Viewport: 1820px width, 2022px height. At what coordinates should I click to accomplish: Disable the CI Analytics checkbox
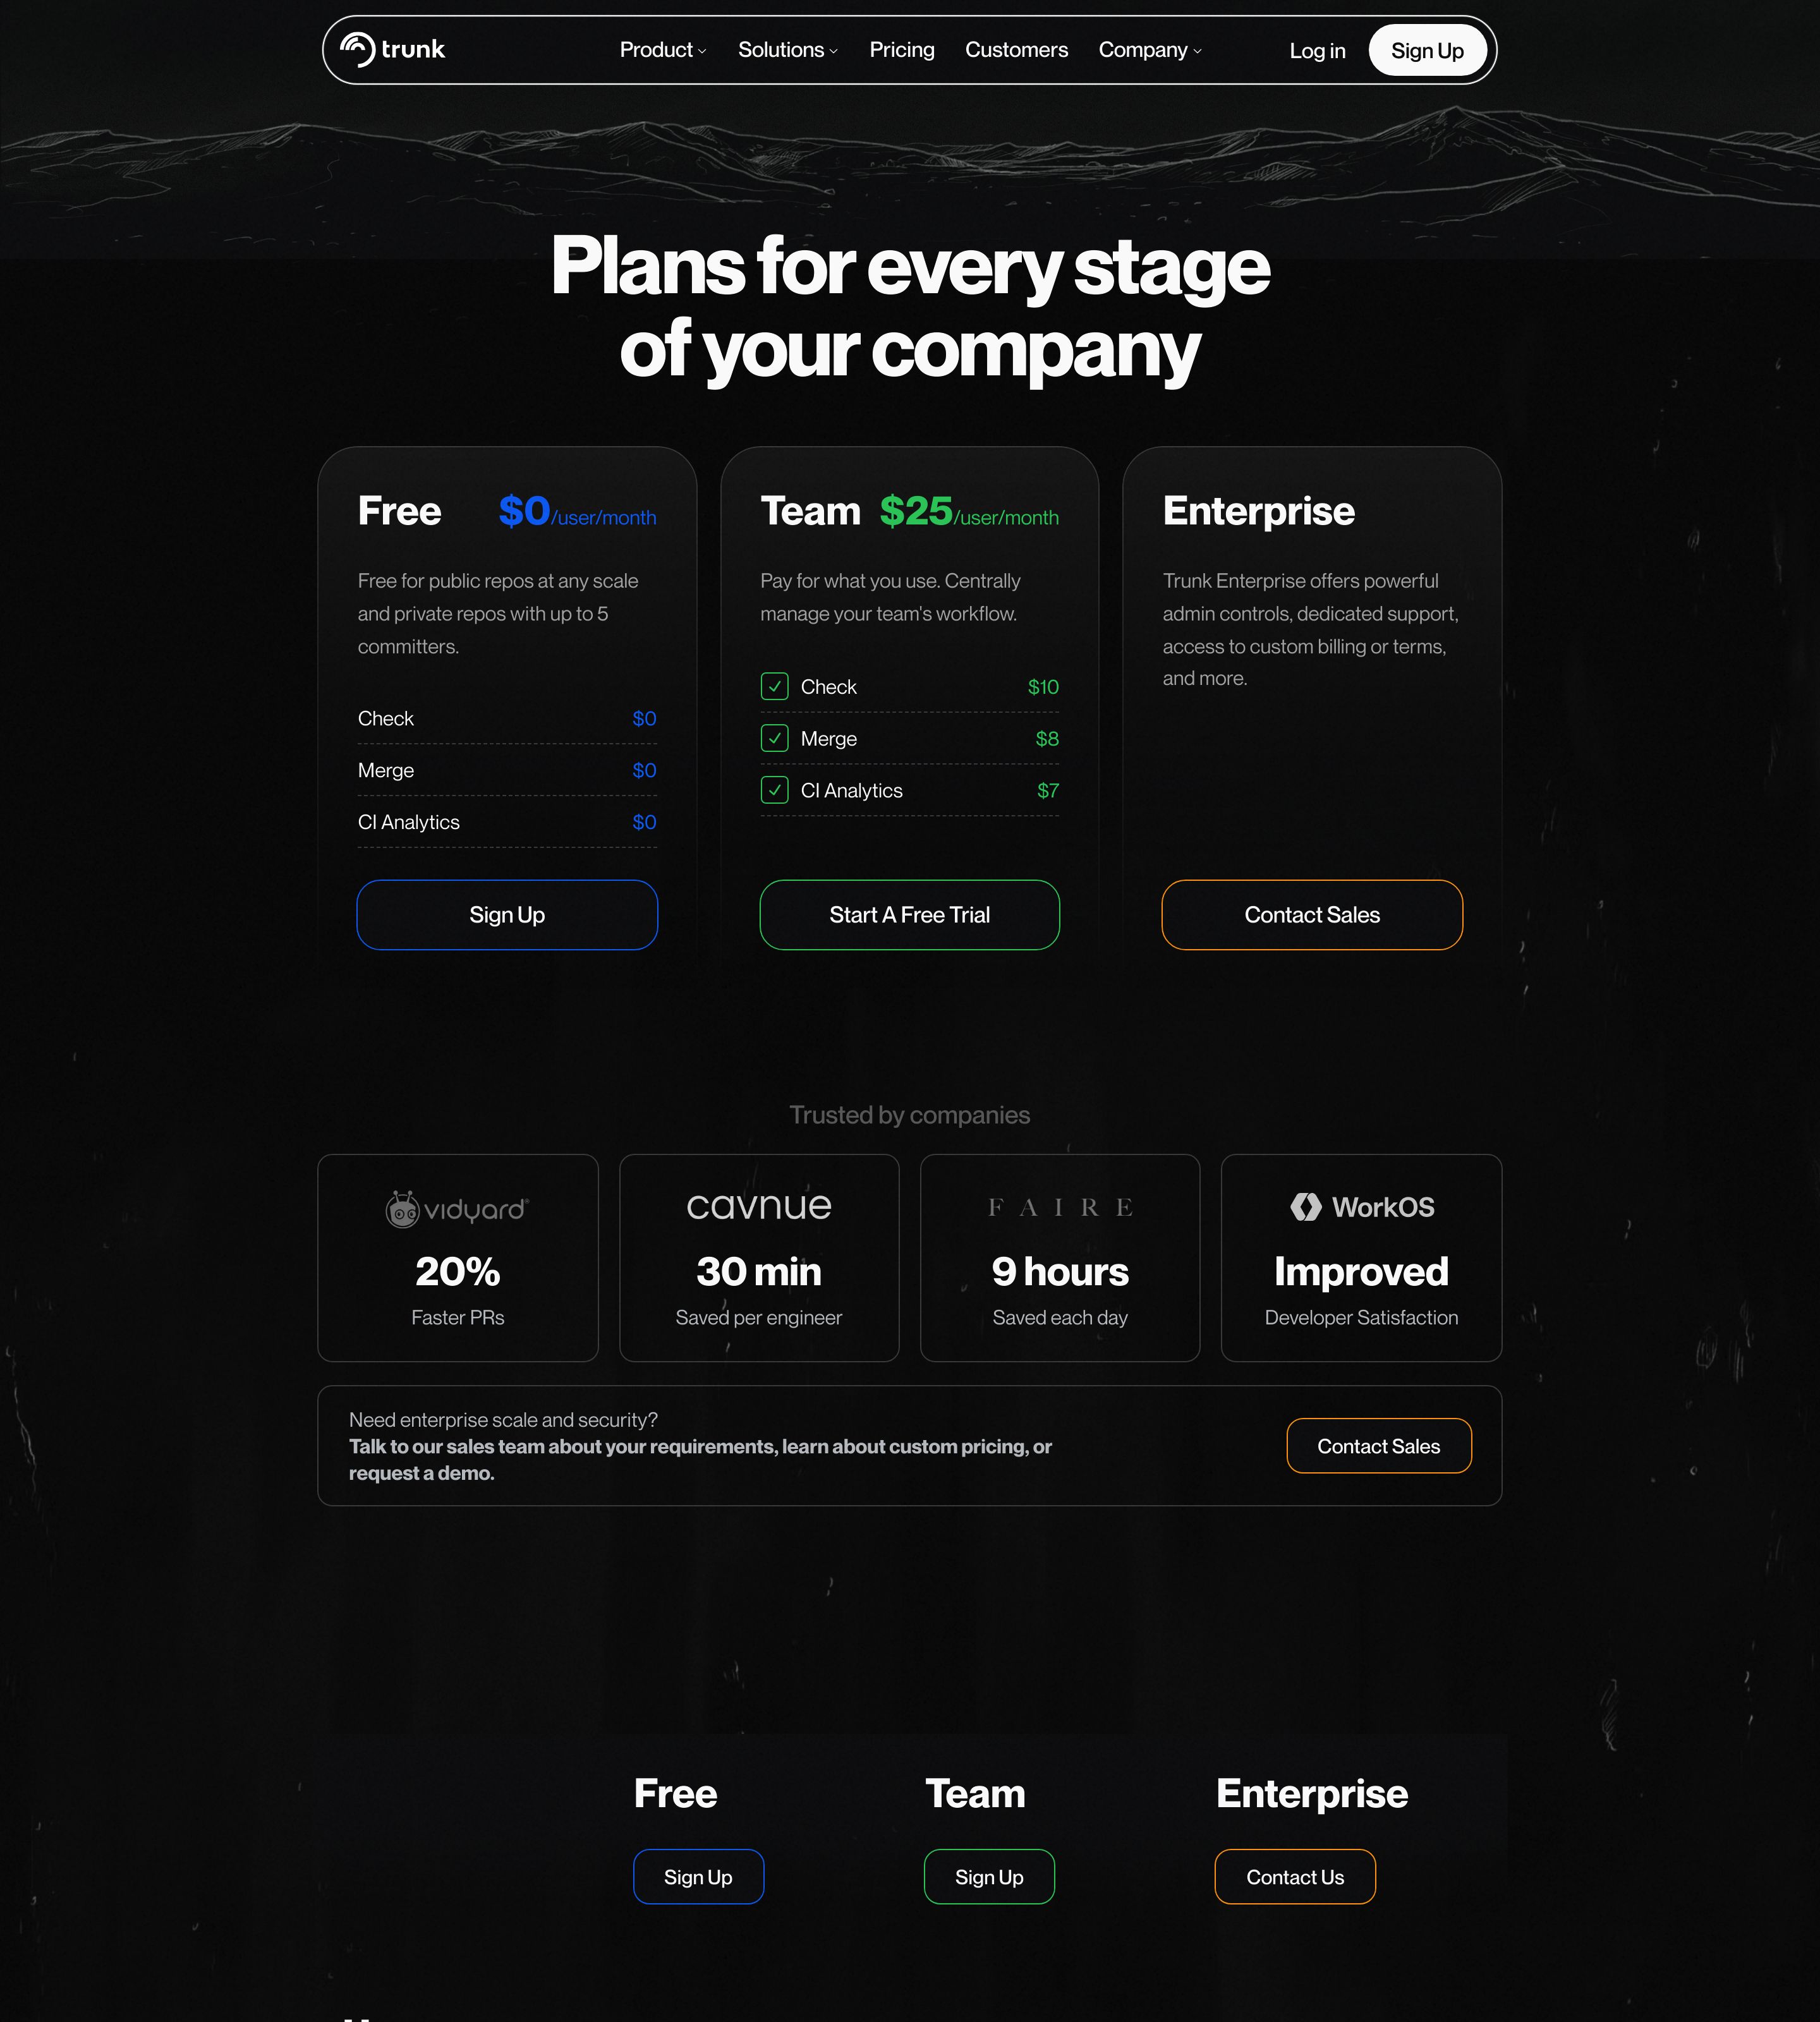(x=774, y=790)
